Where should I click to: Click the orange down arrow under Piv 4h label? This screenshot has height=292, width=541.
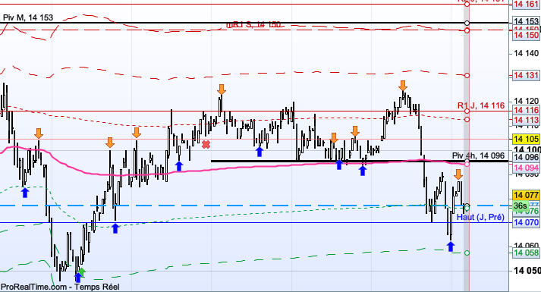[x=458, y=174]
